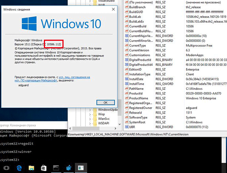Select the WSDAPI key in registry tree
The height and width of the screenshot is (173, 227).
104,123
